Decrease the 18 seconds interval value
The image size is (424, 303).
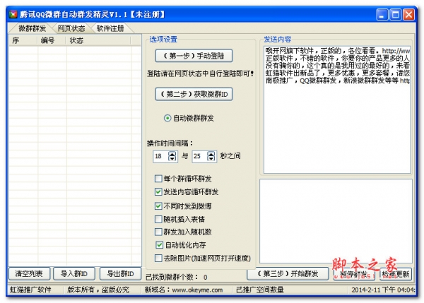[172, 159]
